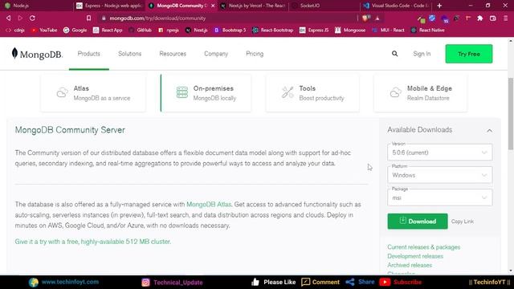Click the green Download button
514x289 pixels.
[x=418, y=222]
